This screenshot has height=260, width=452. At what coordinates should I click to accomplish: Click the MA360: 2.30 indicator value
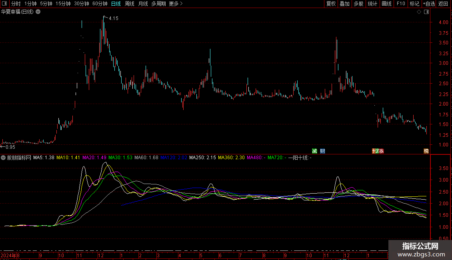click(x=231, y=158)
